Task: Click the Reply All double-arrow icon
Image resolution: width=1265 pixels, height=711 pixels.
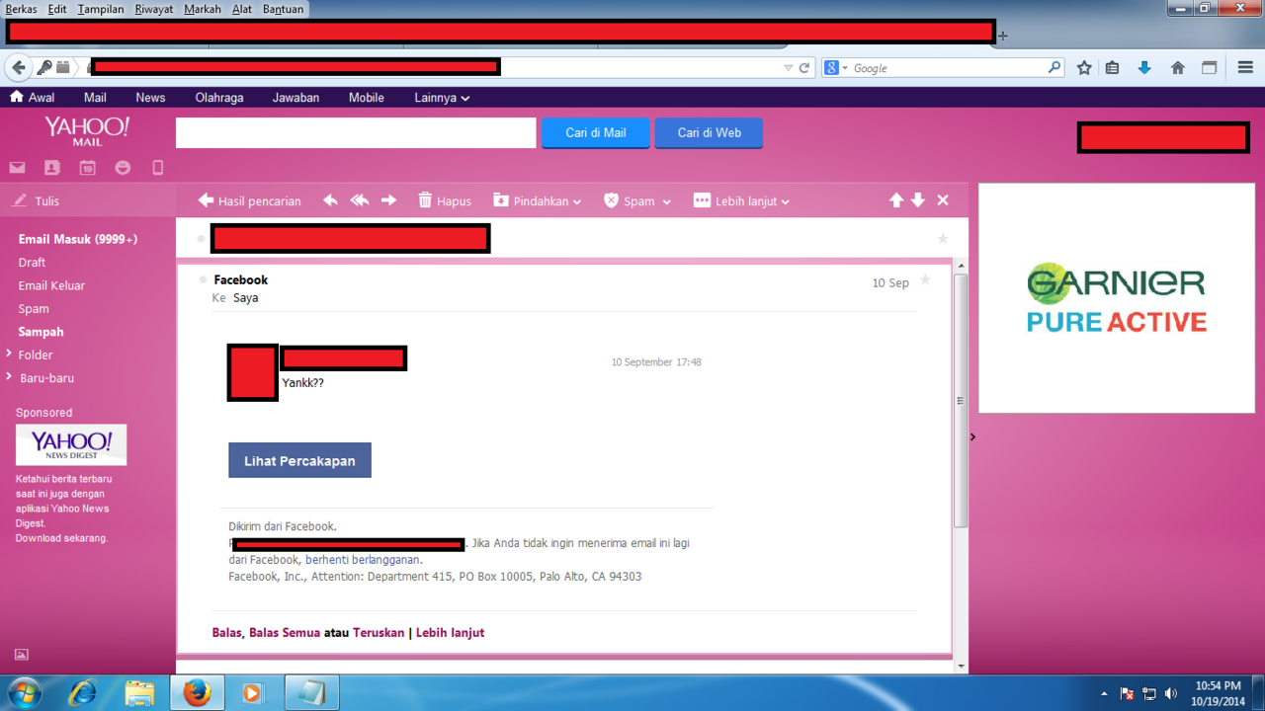Action: point(360,200)
